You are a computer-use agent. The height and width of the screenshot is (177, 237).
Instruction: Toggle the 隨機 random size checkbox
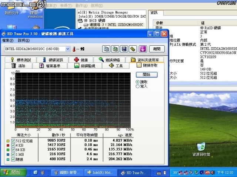coord(13,159)
